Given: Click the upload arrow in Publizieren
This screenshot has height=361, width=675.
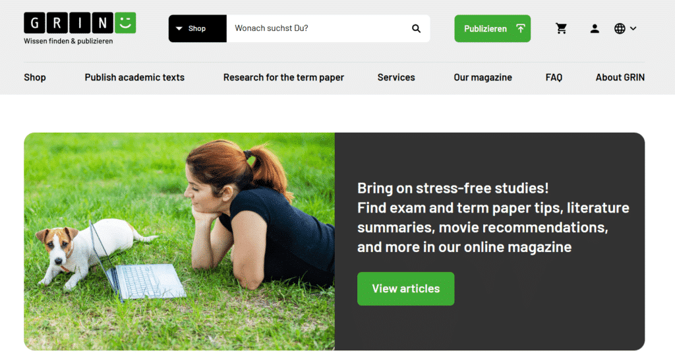Looking at the screenshot, I should pos(521,28).
